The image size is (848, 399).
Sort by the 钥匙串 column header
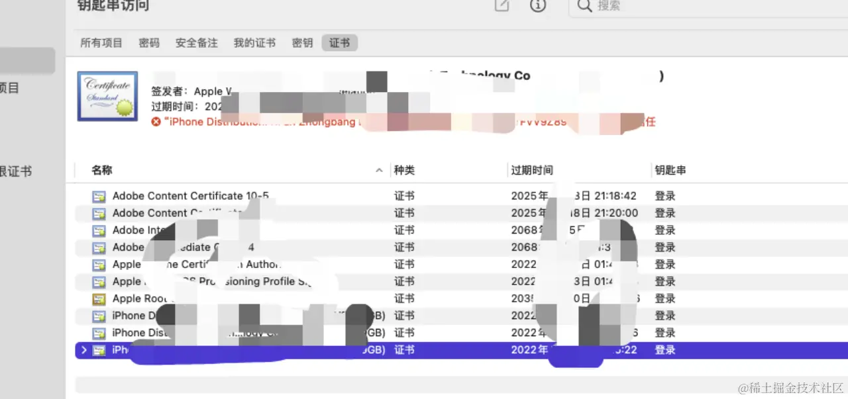670,171
